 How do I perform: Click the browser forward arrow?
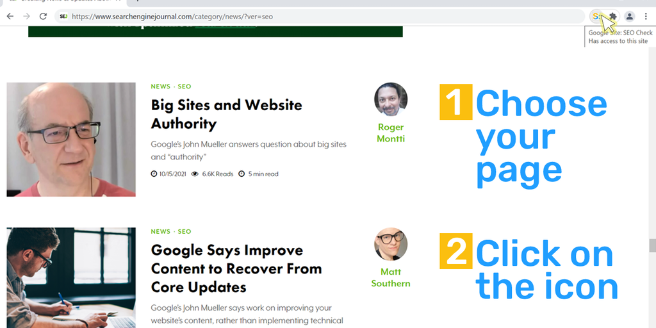(26, 16)
